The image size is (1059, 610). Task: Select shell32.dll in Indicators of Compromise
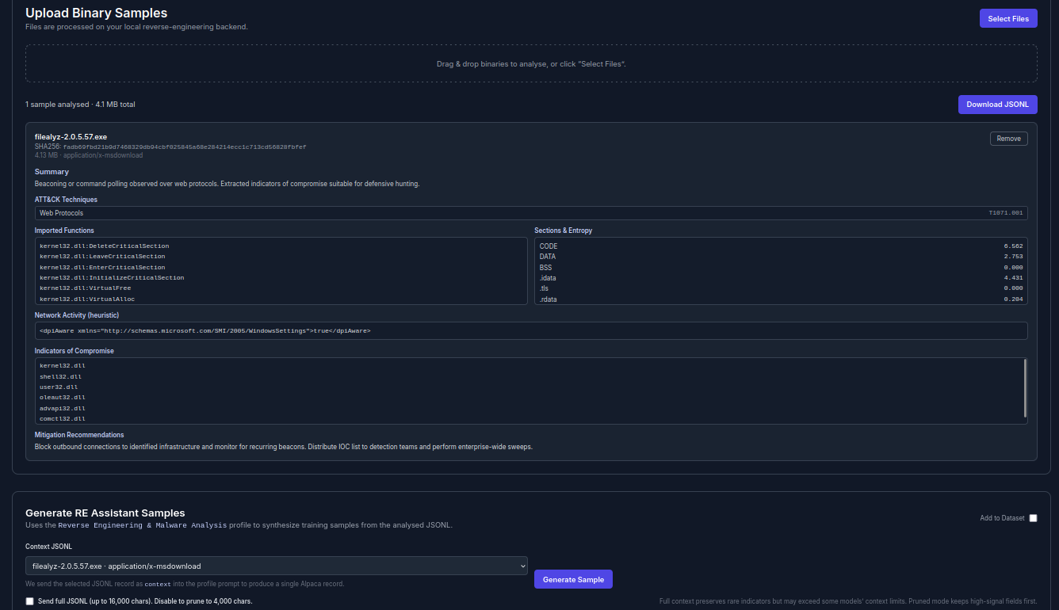coord(59,376)
